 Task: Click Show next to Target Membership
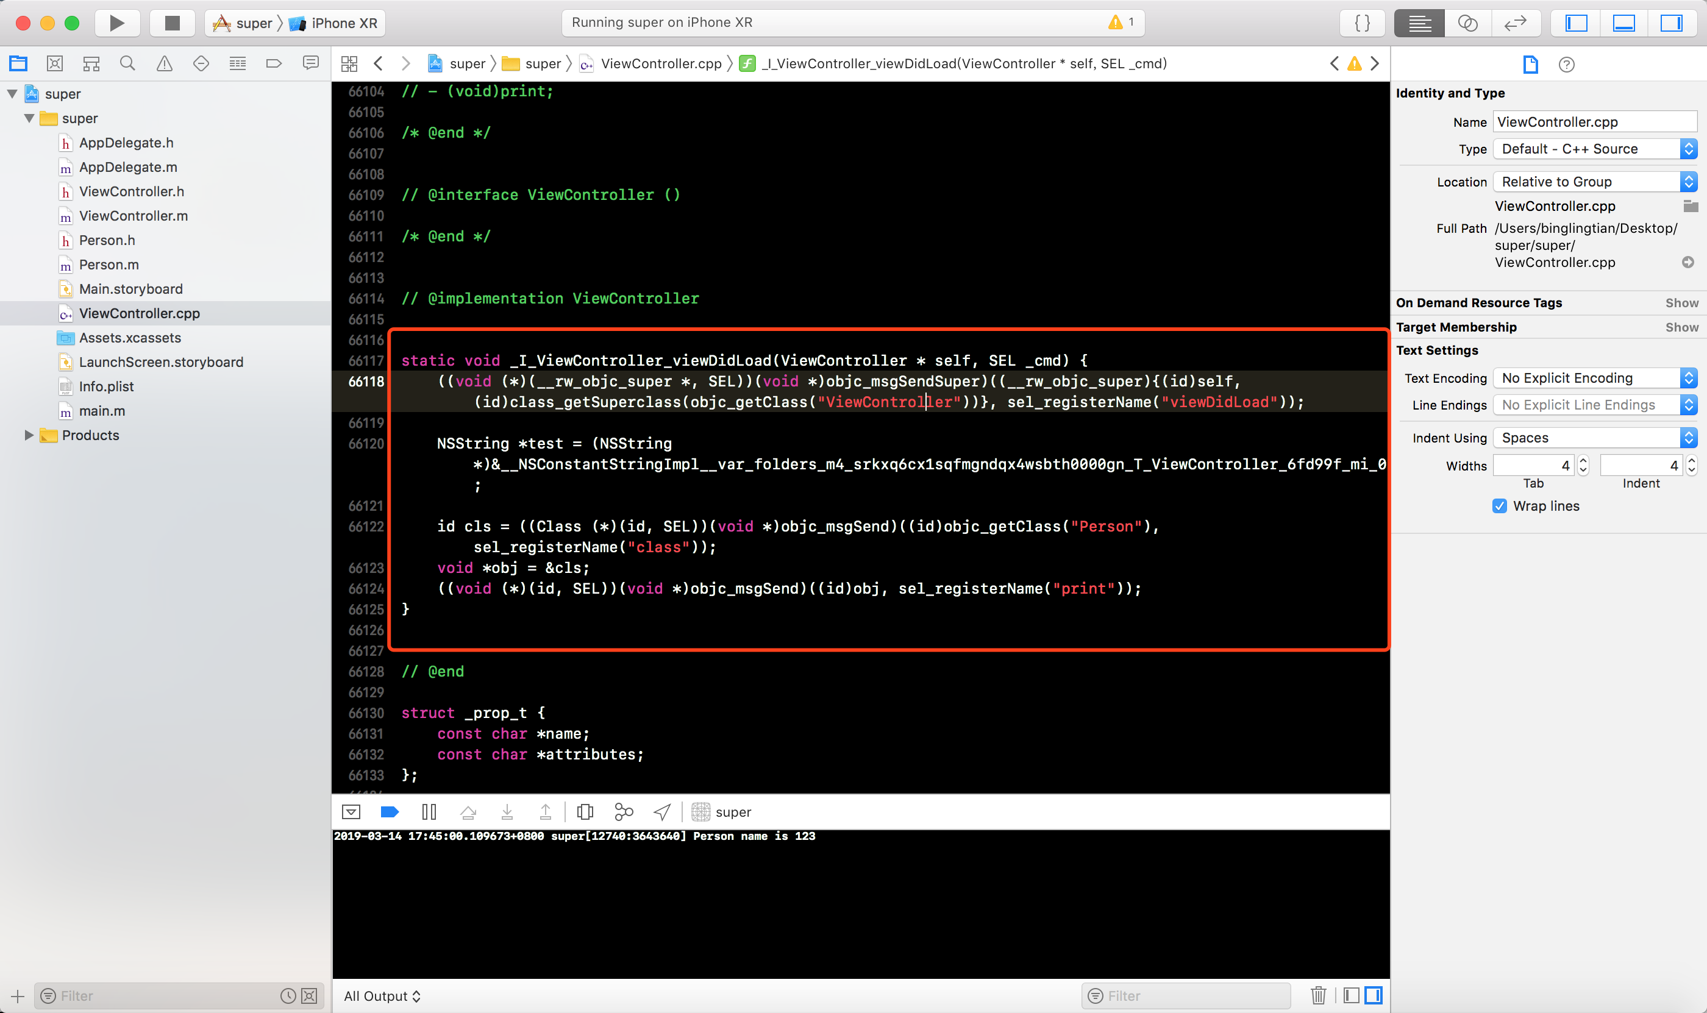pyautogui.click(x=1681, y=327)
